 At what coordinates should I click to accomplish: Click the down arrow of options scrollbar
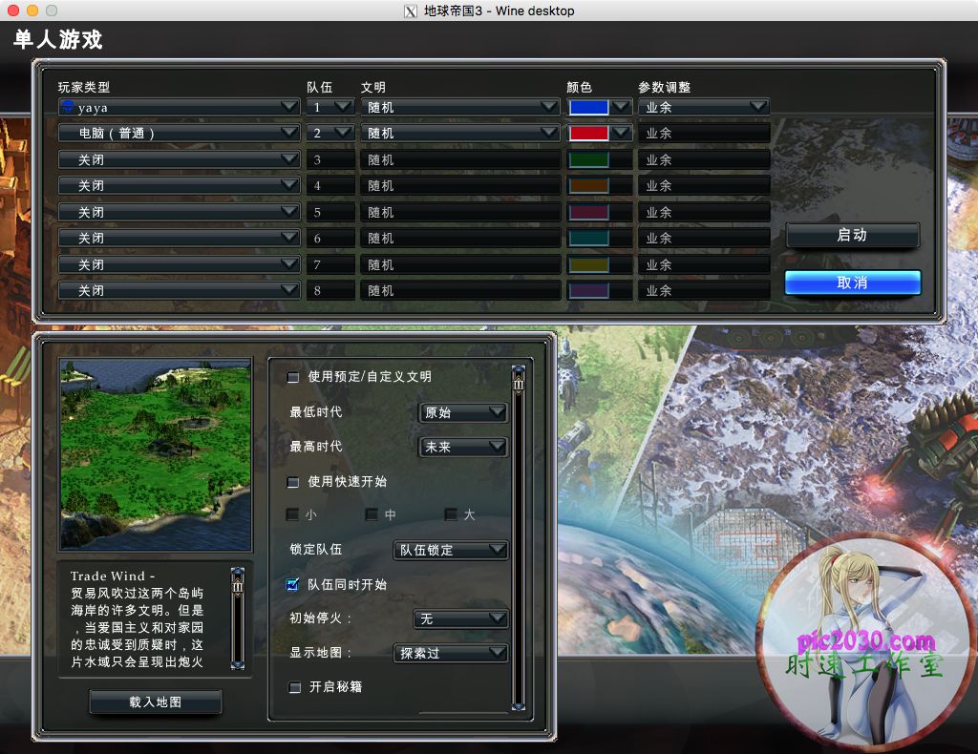pyautogui.click(x=519, y=706)
